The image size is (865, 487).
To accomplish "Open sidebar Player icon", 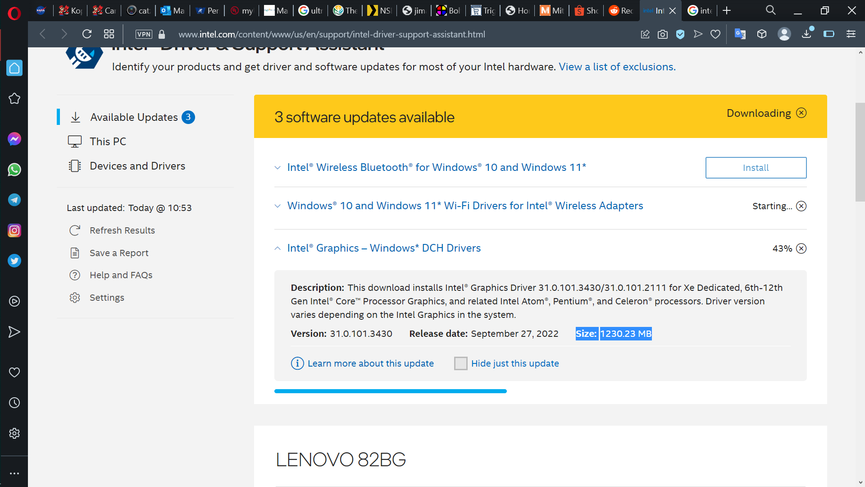I will (x=14, y=301).
